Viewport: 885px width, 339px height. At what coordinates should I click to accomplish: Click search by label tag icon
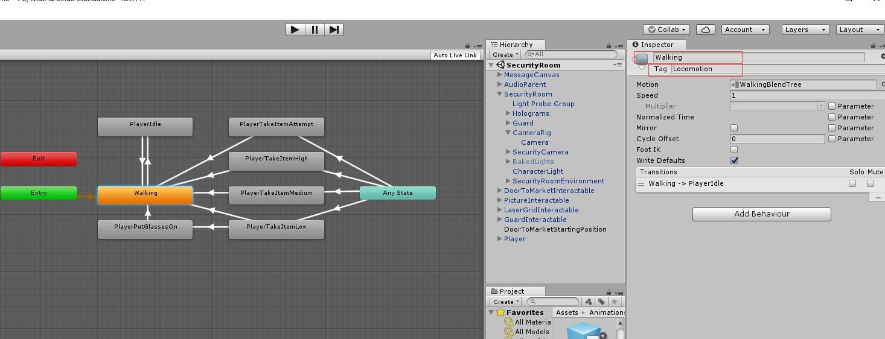(x=601, y=302)
